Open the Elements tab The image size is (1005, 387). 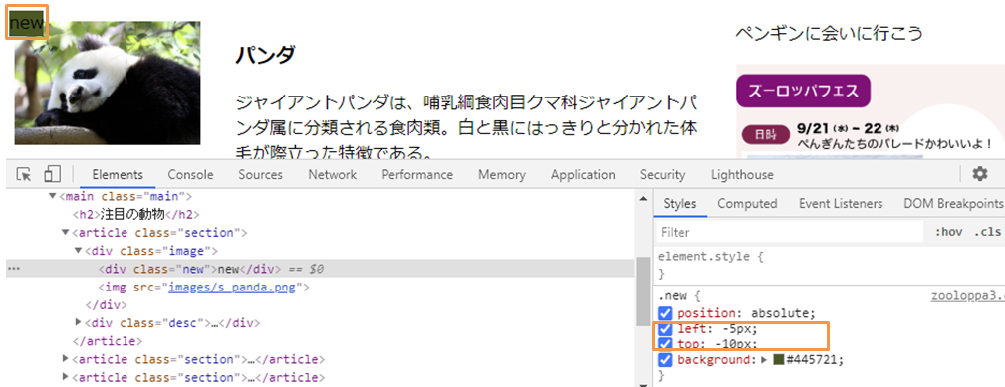tap(118, 175)
